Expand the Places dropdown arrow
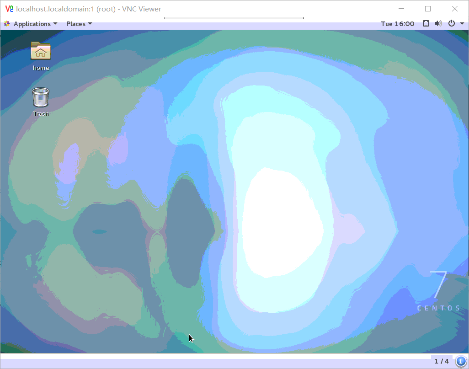The image size is (469, 369). (x=90, y=24)
